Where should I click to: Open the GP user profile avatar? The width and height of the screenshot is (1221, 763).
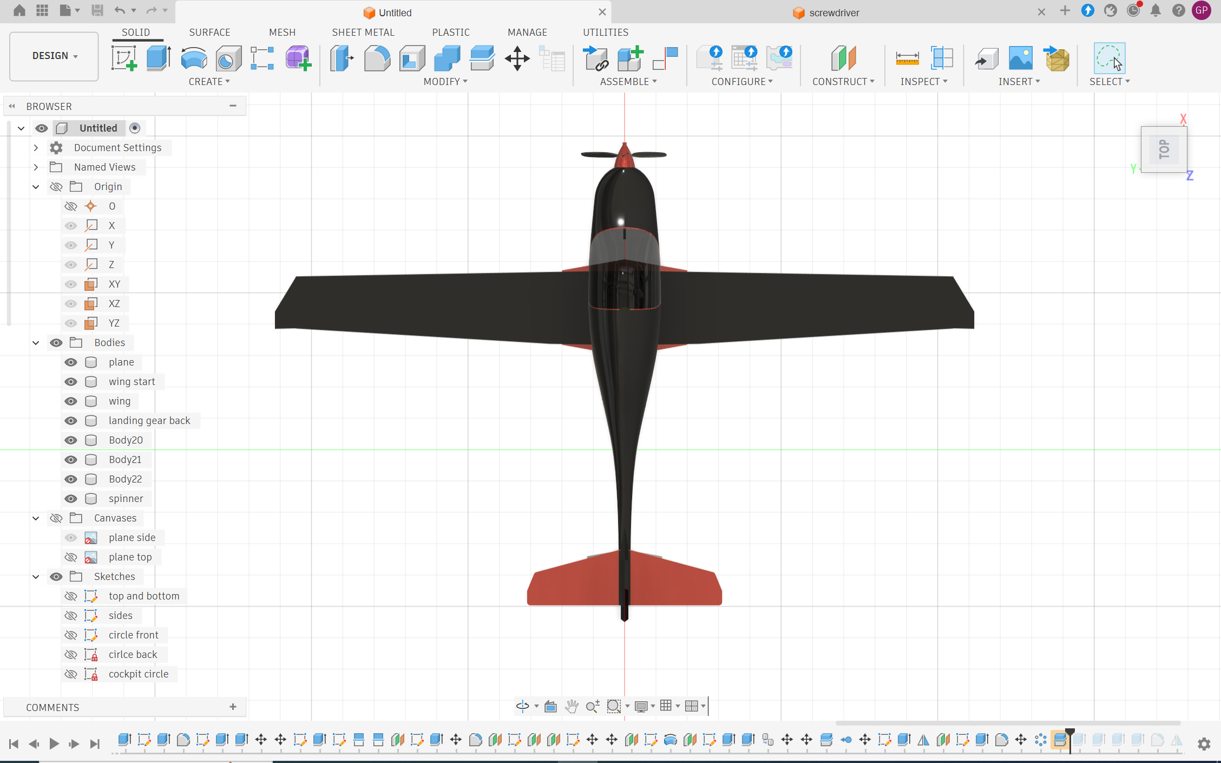[x=1202, y=10]
